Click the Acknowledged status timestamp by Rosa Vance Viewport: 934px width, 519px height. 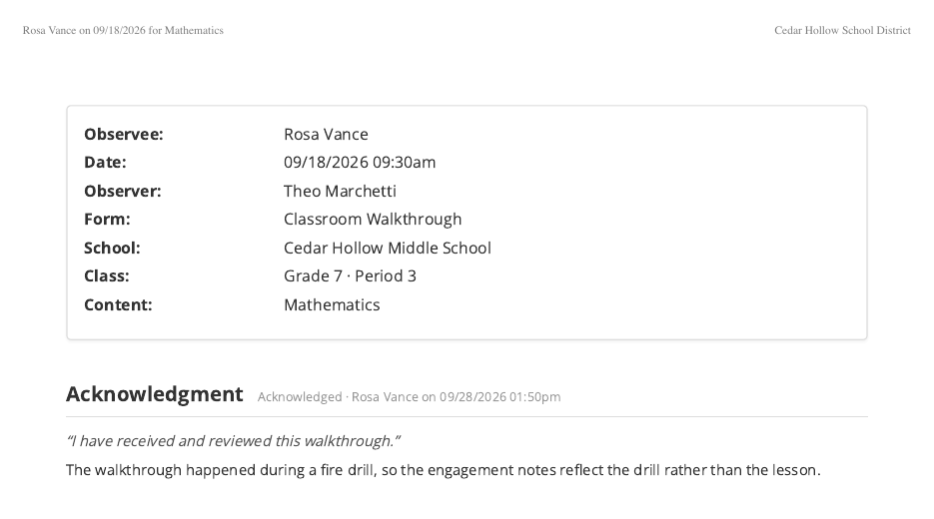click(x=409, y=397)
